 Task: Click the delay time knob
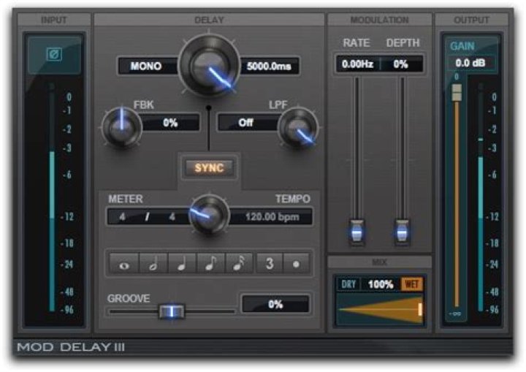click(210, 66)
